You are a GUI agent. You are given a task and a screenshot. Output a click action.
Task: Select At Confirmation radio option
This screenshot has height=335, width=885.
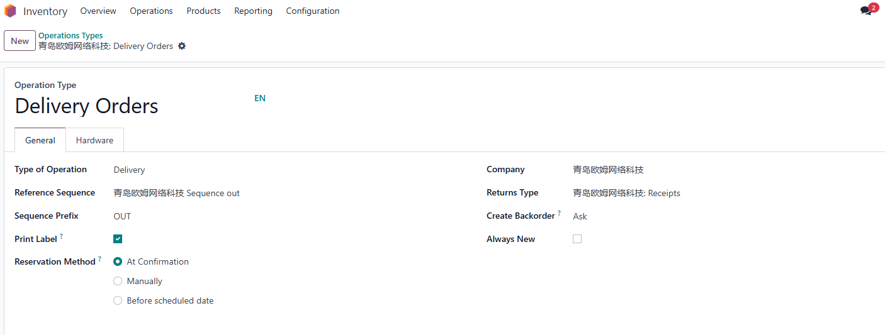(x=118, y=261)
